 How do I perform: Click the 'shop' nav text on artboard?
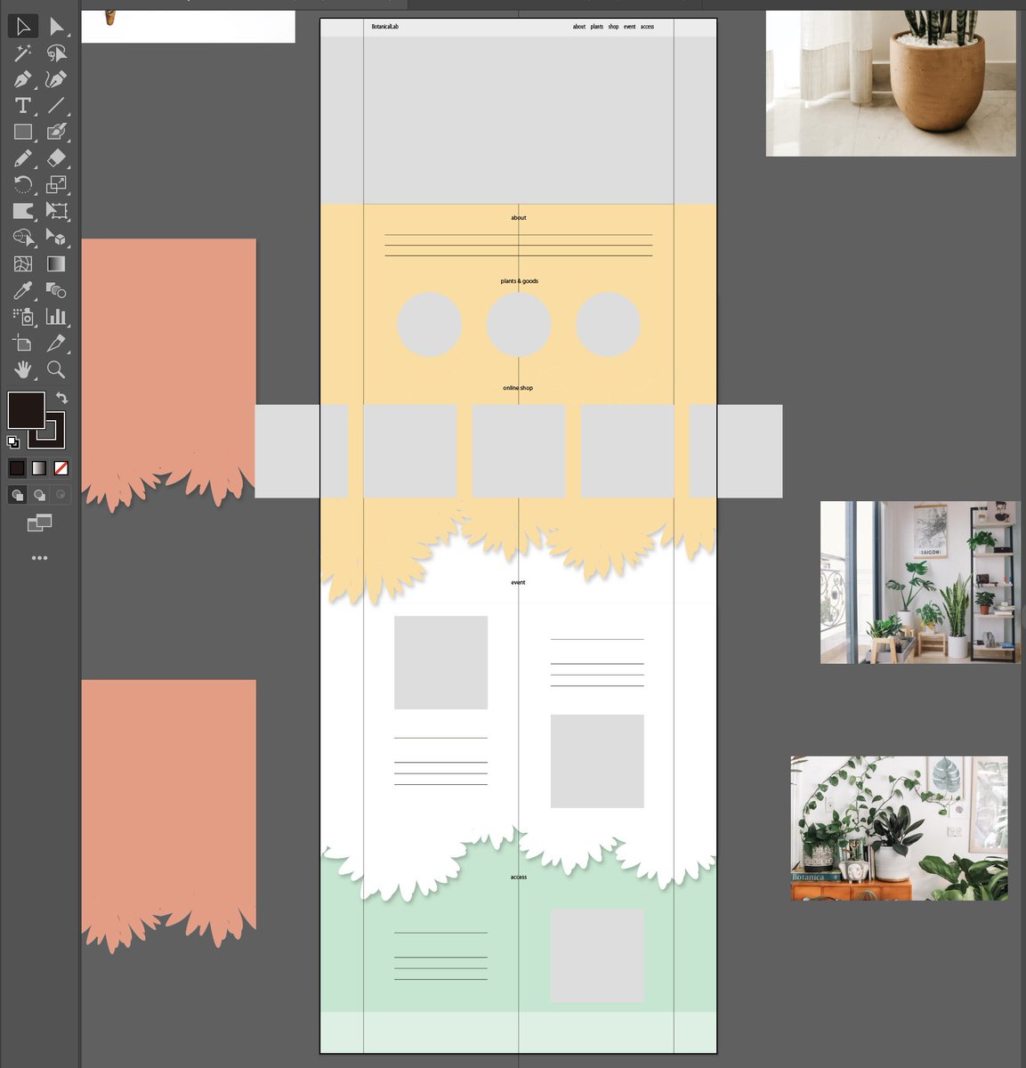click(x=613, y=27)
